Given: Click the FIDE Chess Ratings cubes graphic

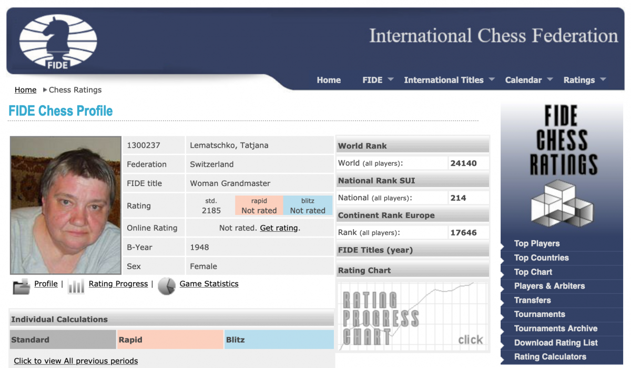Looking at the screenshot, I should 561,203.
